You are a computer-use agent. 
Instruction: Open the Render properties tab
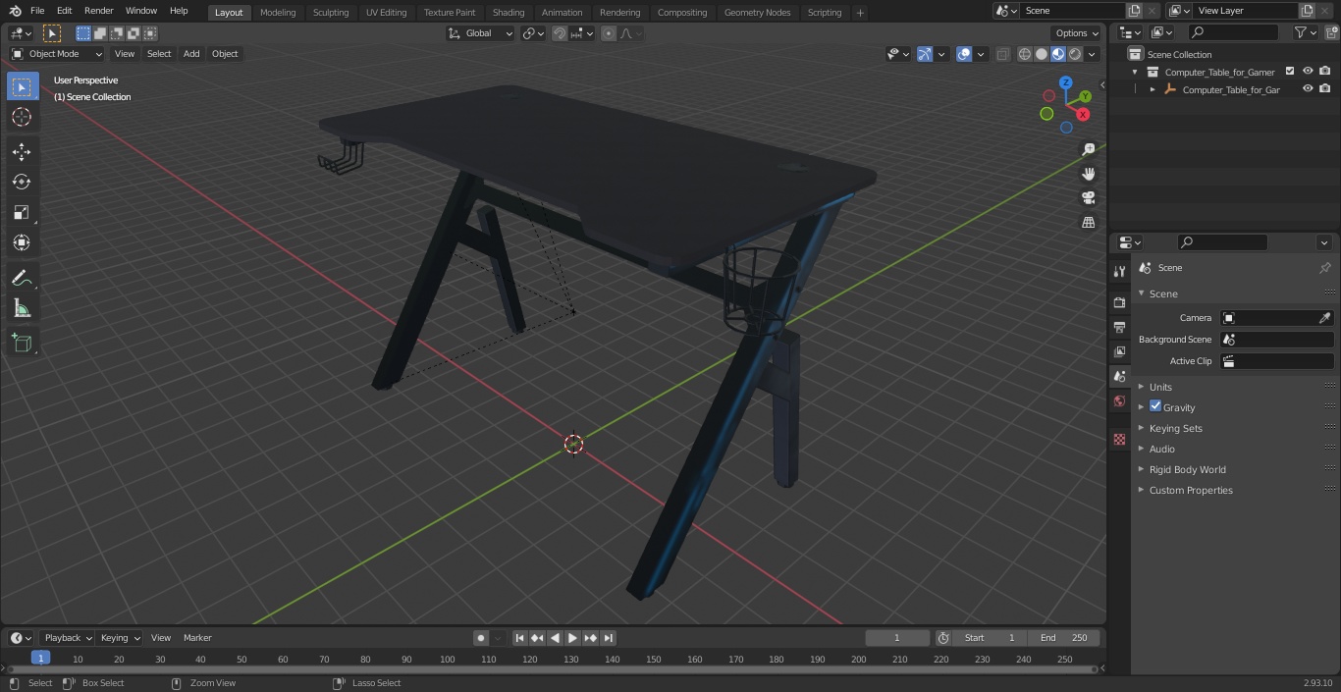(x=1119, y=302)
